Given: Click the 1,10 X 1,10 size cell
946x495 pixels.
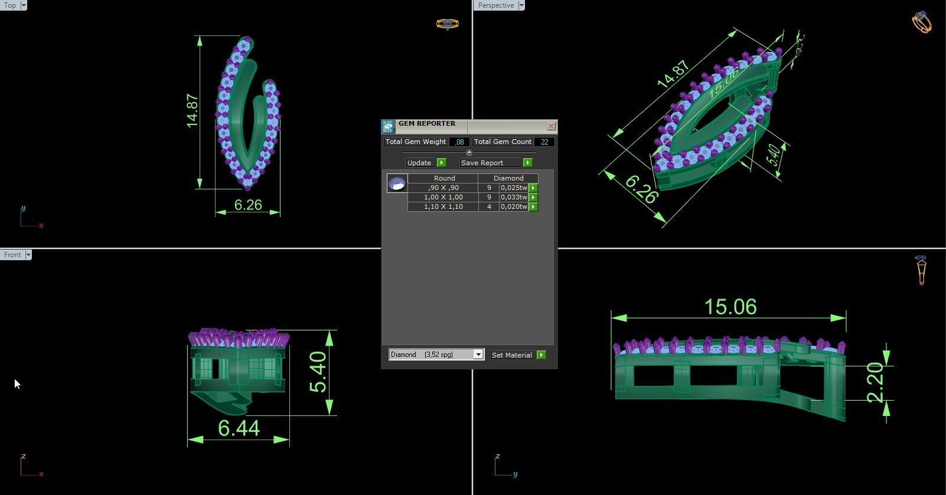Looking at the screenshot, I should (x=443, y=206).
